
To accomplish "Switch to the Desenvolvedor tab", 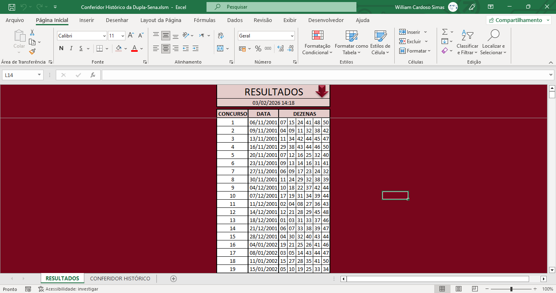I will tap(326, 20).
